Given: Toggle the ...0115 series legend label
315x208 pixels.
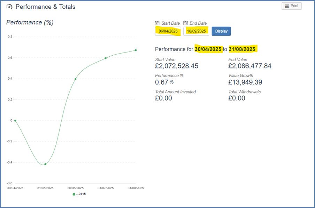Looking at the screenshot, I should pos(81,194).
